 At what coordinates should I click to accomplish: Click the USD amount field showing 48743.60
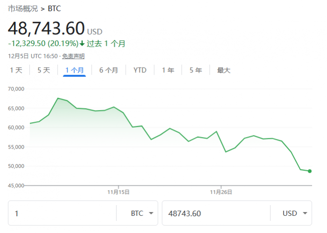click(x=215, y=213)
